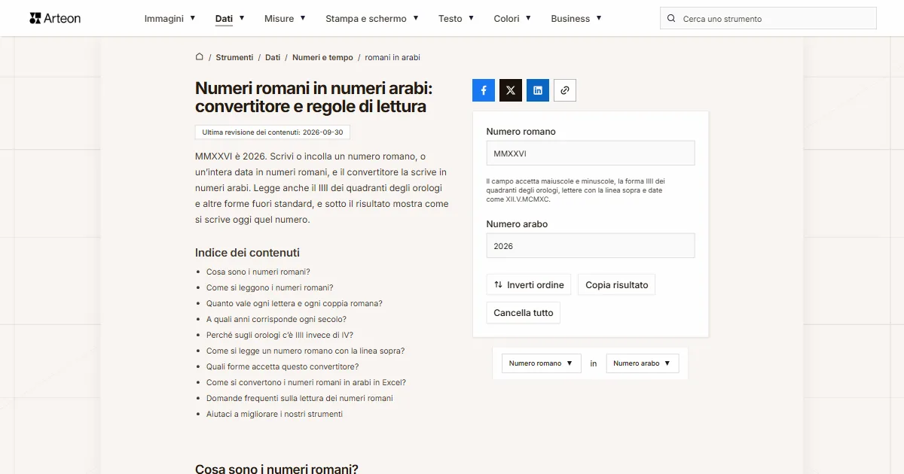Open 'Domande frequenti sulla lettura' link
The height and width of the screenshot is (474, 904).
[300, 398]
